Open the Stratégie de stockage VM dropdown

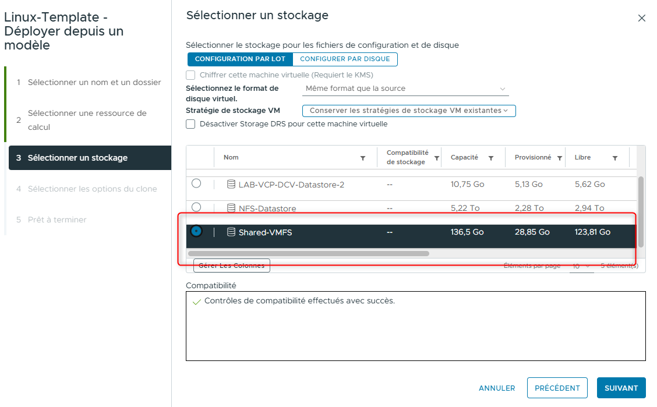(408, 110)
